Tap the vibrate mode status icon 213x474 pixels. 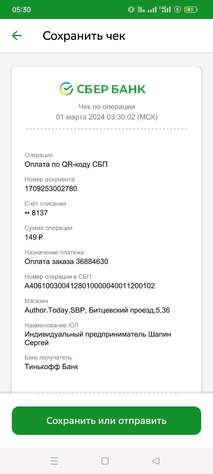point(131,9)
